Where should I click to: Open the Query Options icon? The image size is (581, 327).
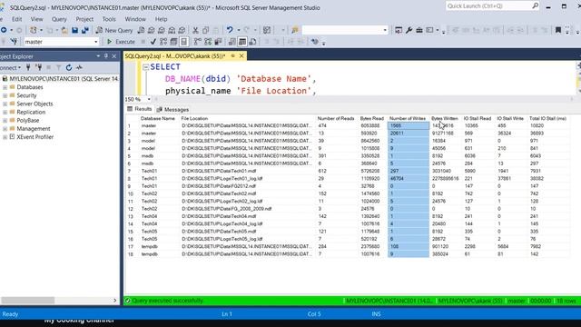click(173, 42)
